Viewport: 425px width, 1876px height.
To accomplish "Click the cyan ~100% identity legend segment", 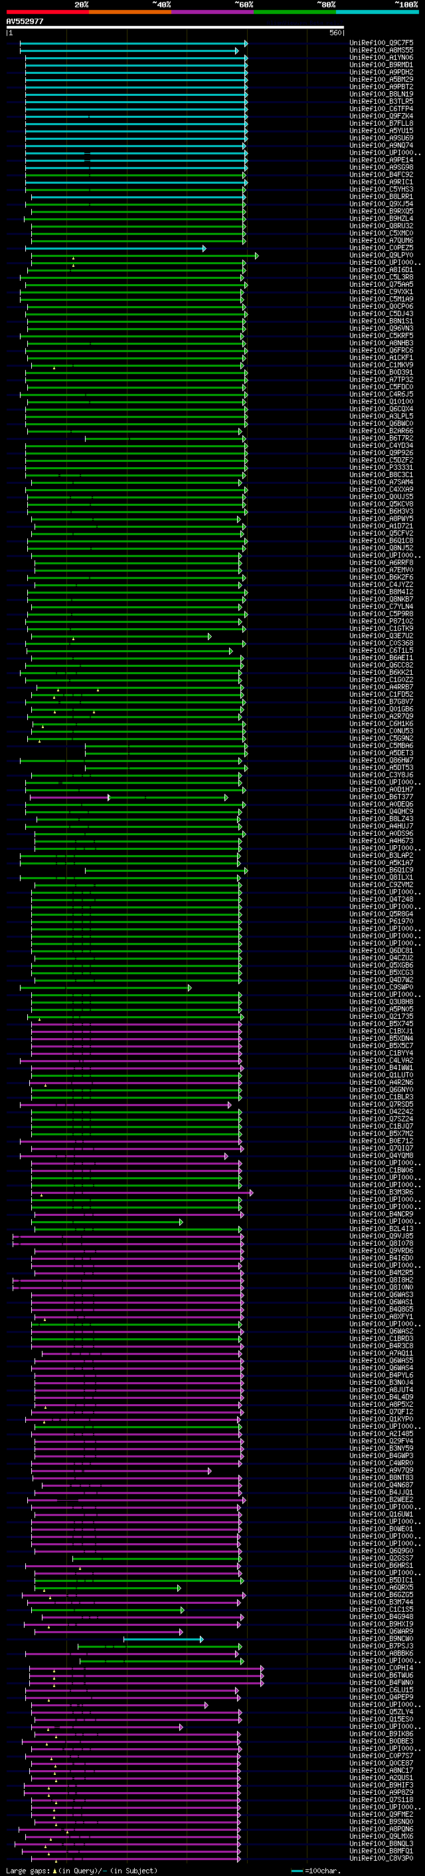I will pyautogui.click(x=377, y=12).
